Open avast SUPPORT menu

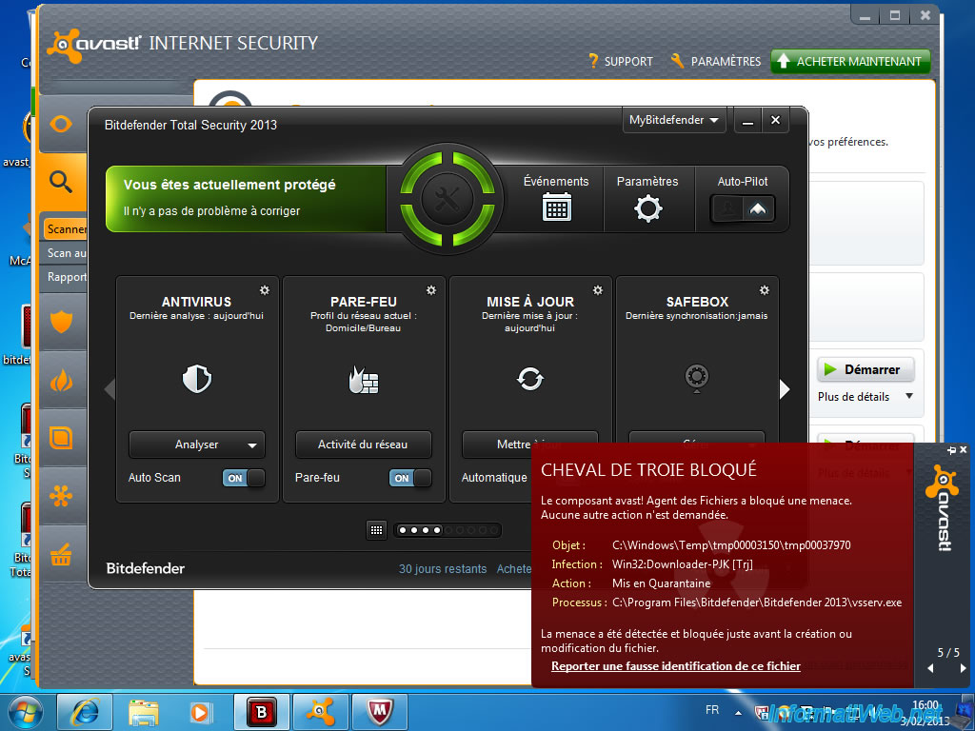620,62
